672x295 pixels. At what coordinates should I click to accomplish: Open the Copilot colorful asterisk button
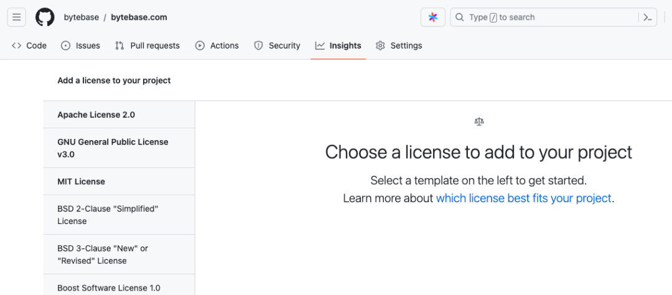[x=433, y=17]
